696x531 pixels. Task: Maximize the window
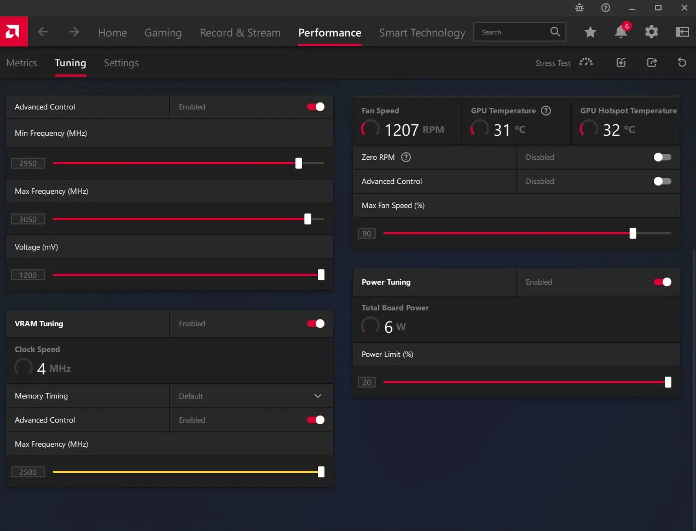click(x=658, y=8)
